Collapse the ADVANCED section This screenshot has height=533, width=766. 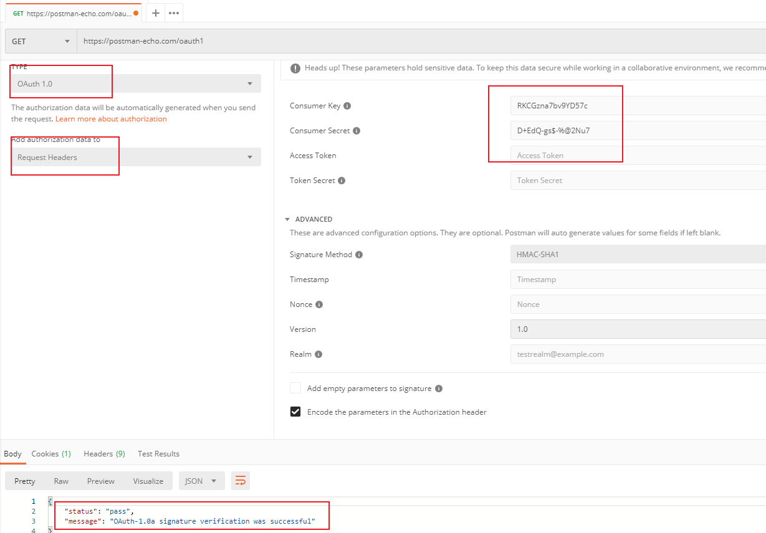click(287, 219)
